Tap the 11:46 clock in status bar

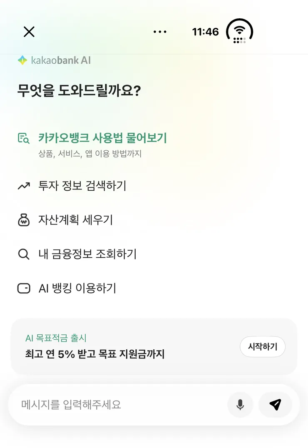(x=206, y=32)
